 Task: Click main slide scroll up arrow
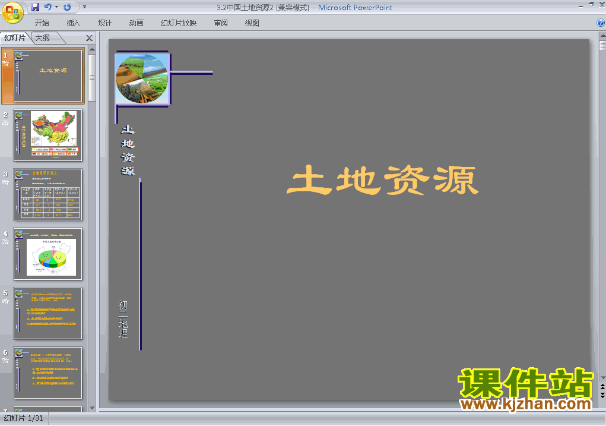[602, 35]
